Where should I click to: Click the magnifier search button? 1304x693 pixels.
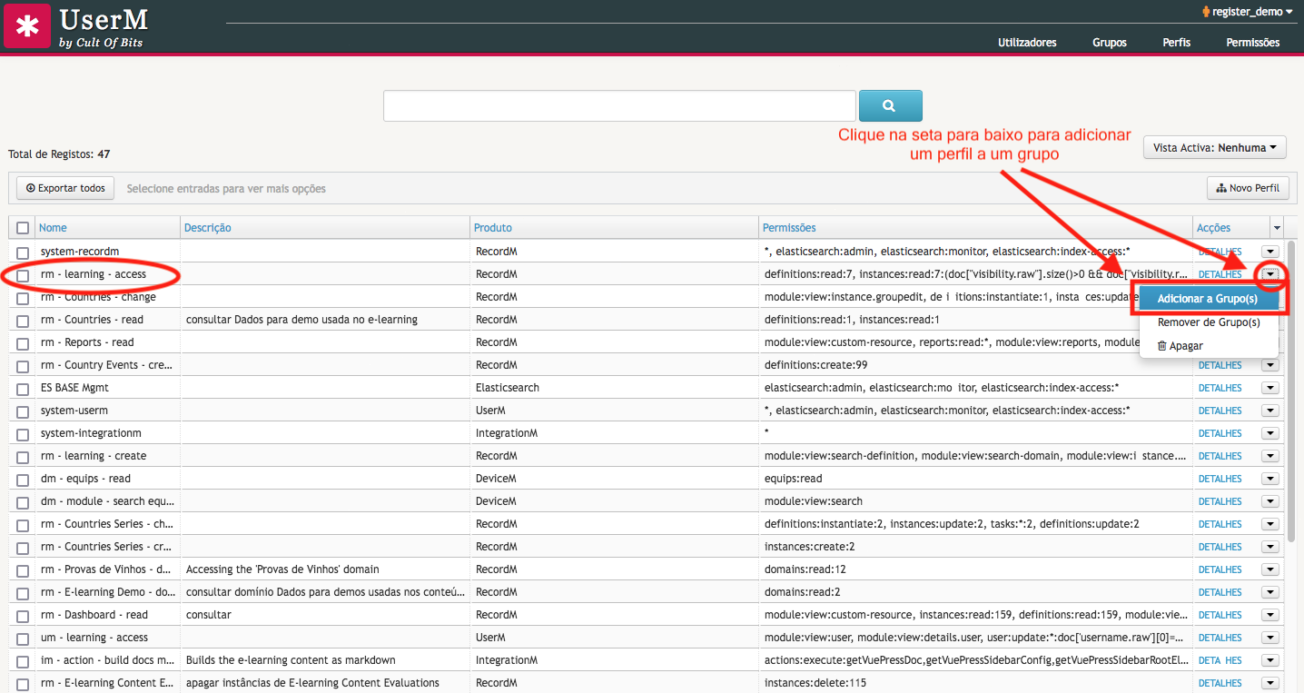click(890, 105)
